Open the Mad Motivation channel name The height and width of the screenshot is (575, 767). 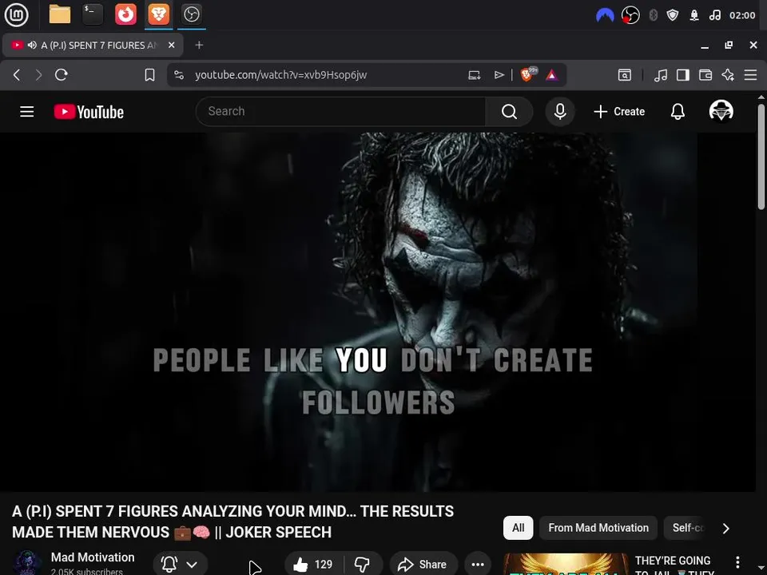tap(93, 557)
